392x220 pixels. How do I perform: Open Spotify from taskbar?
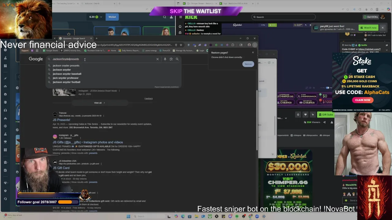tap(237, 216)
